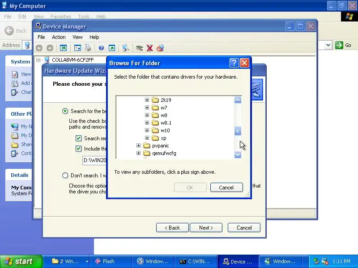Expand the qemufwcfg folder plus sign
Viewport: 358px width, 268px height.
(x=138, y=153)
